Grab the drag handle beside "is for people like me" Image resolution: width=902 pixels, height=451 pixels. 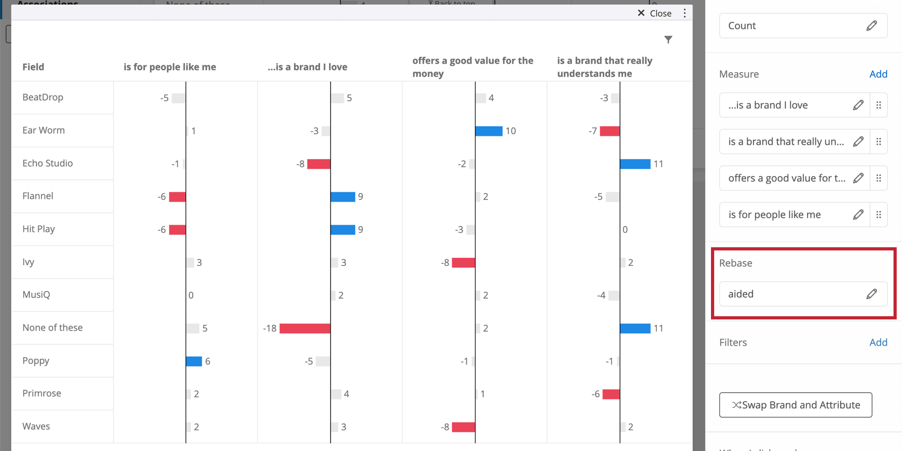tap(880, 214)
